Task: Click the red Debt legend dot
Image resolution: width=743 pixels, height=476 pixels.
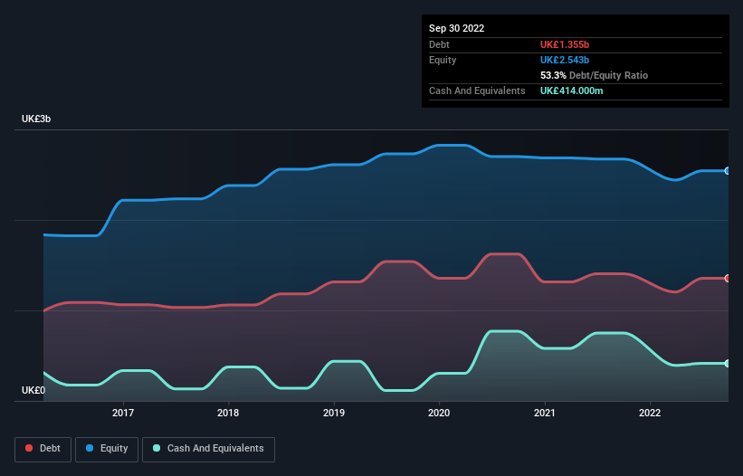Action: [29, 448]
